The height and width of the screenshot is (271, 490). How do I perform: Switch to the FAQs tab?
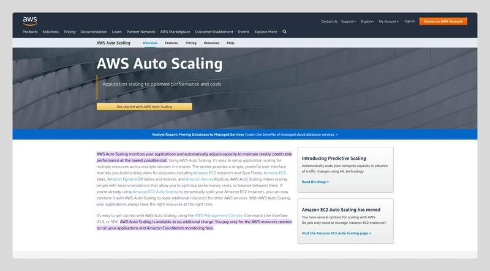[x=231, y=43]
